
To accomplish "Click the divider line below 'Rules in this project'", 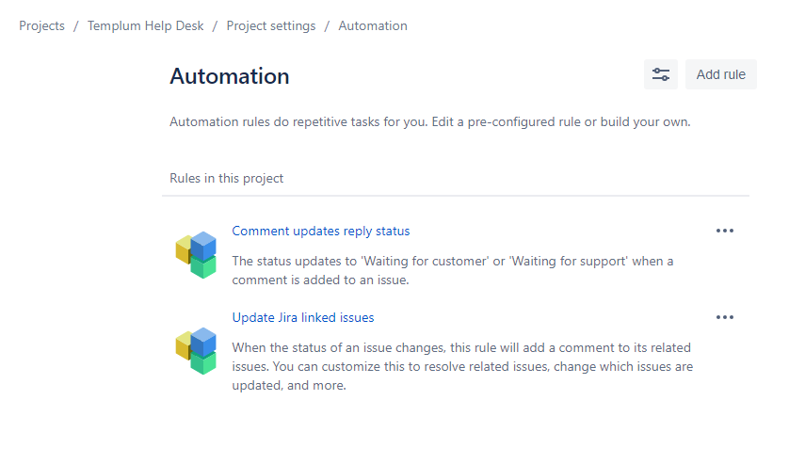I will (x=456, y=196).
